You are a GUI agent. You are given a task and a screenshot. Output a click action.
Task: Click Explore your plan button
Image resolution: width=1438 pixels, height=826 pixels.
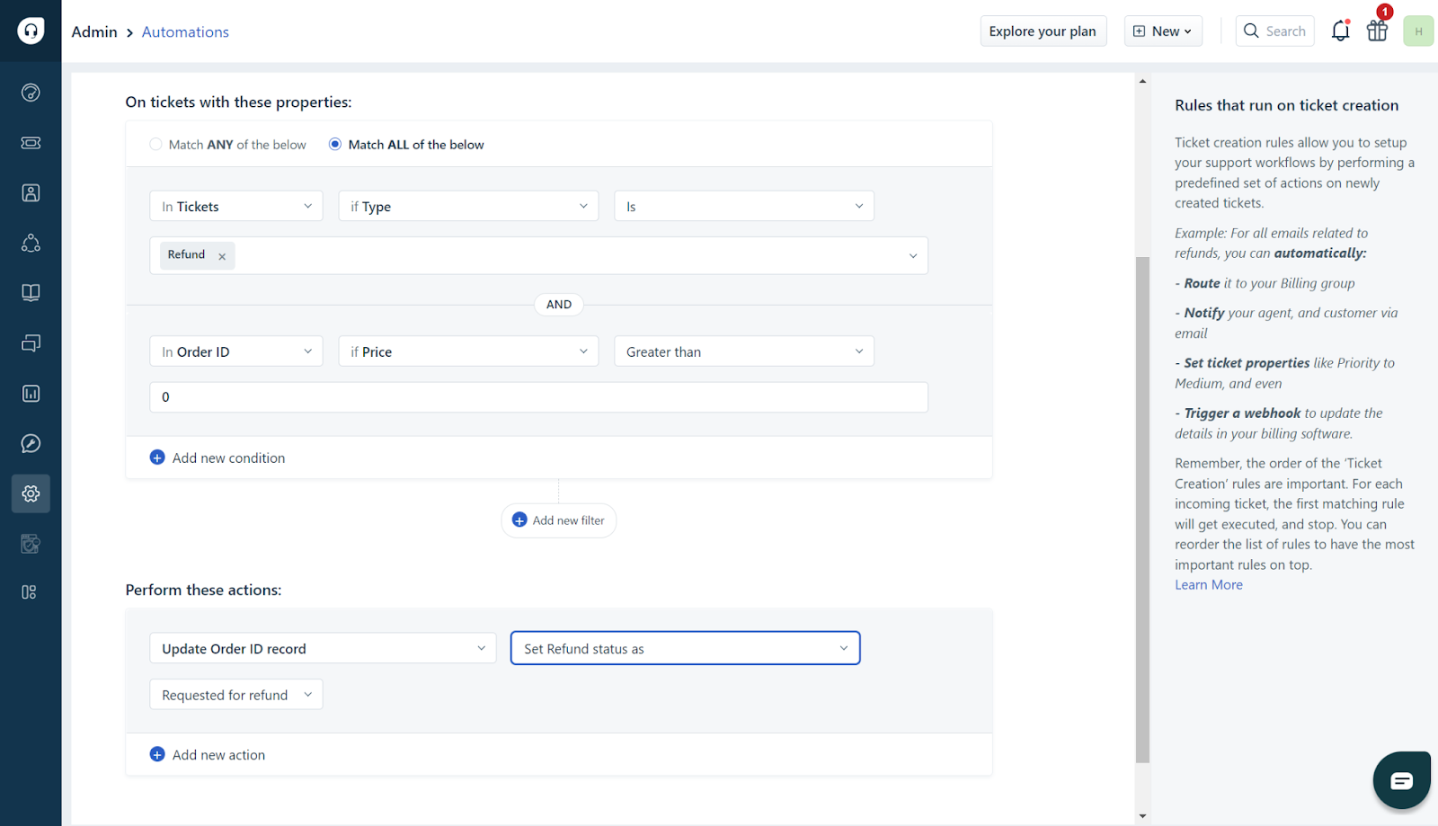click(1043, 31)
